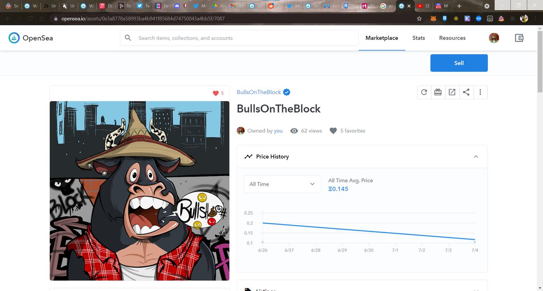Image resolution: width=543 pixels, height=291 pixels.
Task: Click the share icon
Action: click(466, 92)
